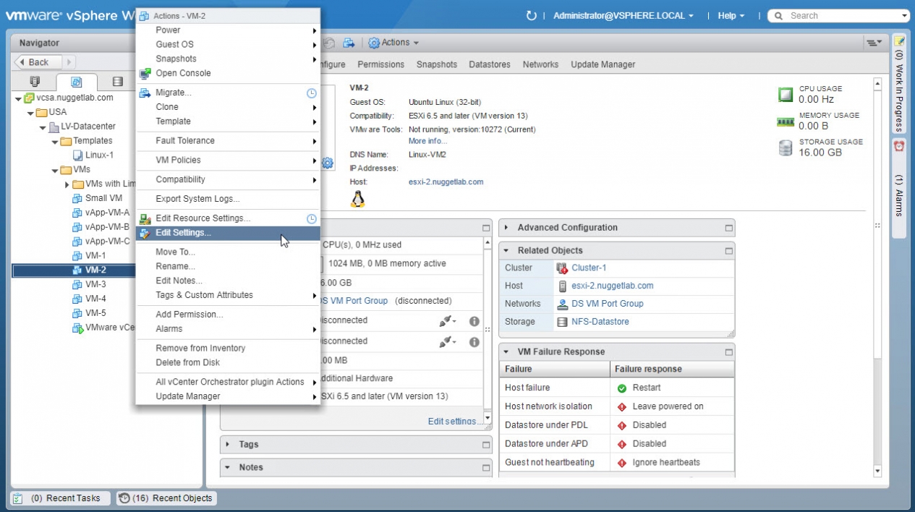The width and height of the screenshot is (915, 512).
Task: Switch to the Storage navigator tab icon
Action: pos(117,82)
